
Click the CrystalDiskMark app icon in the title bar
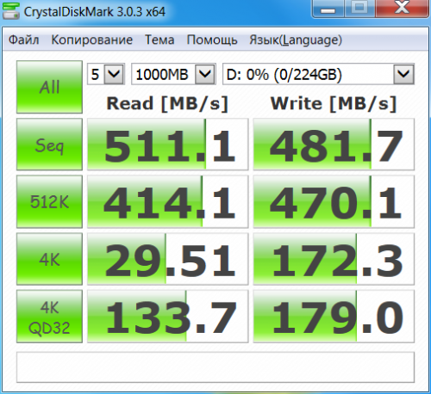tap(11, 11)
